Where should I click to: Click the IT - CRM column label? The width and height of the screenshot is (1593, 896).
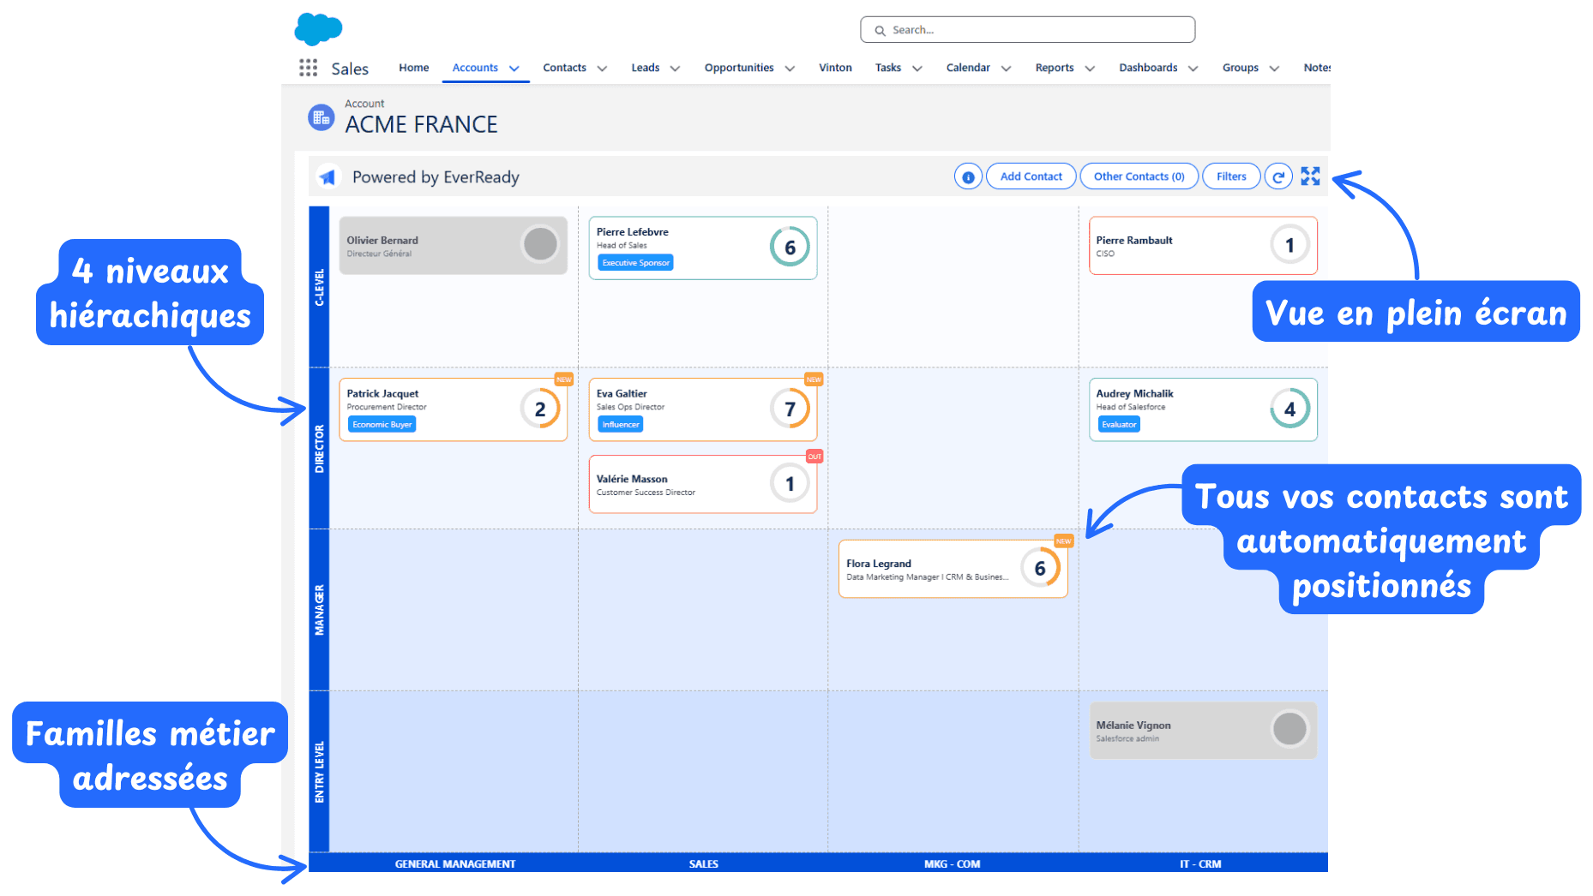coord(1200,863)
